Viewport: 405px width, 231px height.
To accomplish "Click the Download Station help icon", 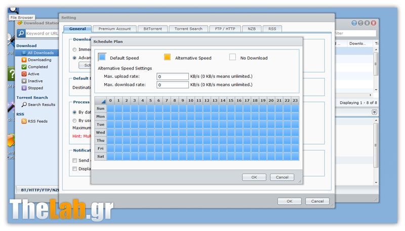I will pos(354,23).
